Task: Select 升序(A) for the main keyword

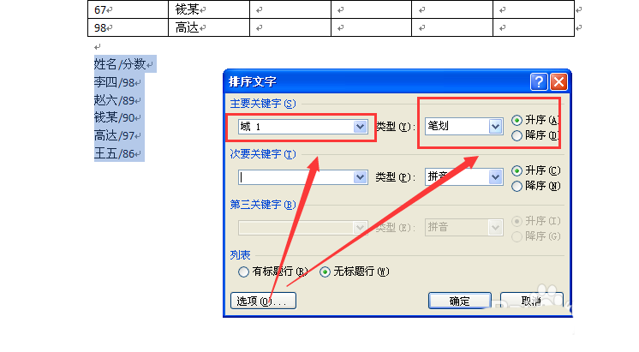Action: [x=517, y=120]
